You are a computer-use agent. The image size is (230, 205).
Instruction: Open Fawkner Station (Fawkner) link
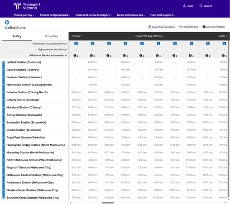pyautogui.click(x=24, y=77)
